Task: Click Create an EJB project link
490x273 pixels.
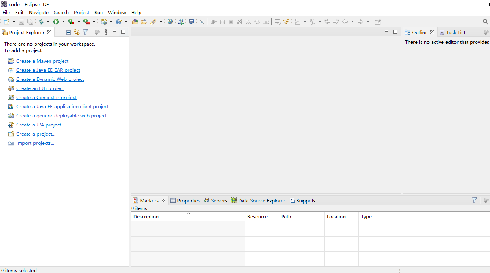Action: pos(40,88)
